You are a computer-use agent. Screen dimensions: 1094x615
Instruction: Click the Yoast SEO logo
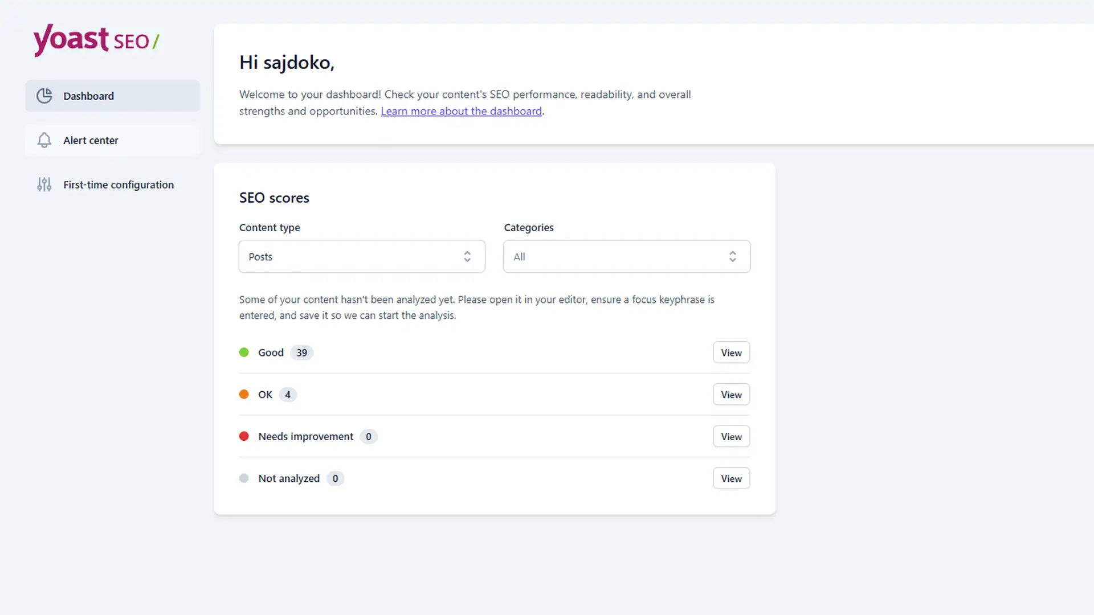pos(96,40)
